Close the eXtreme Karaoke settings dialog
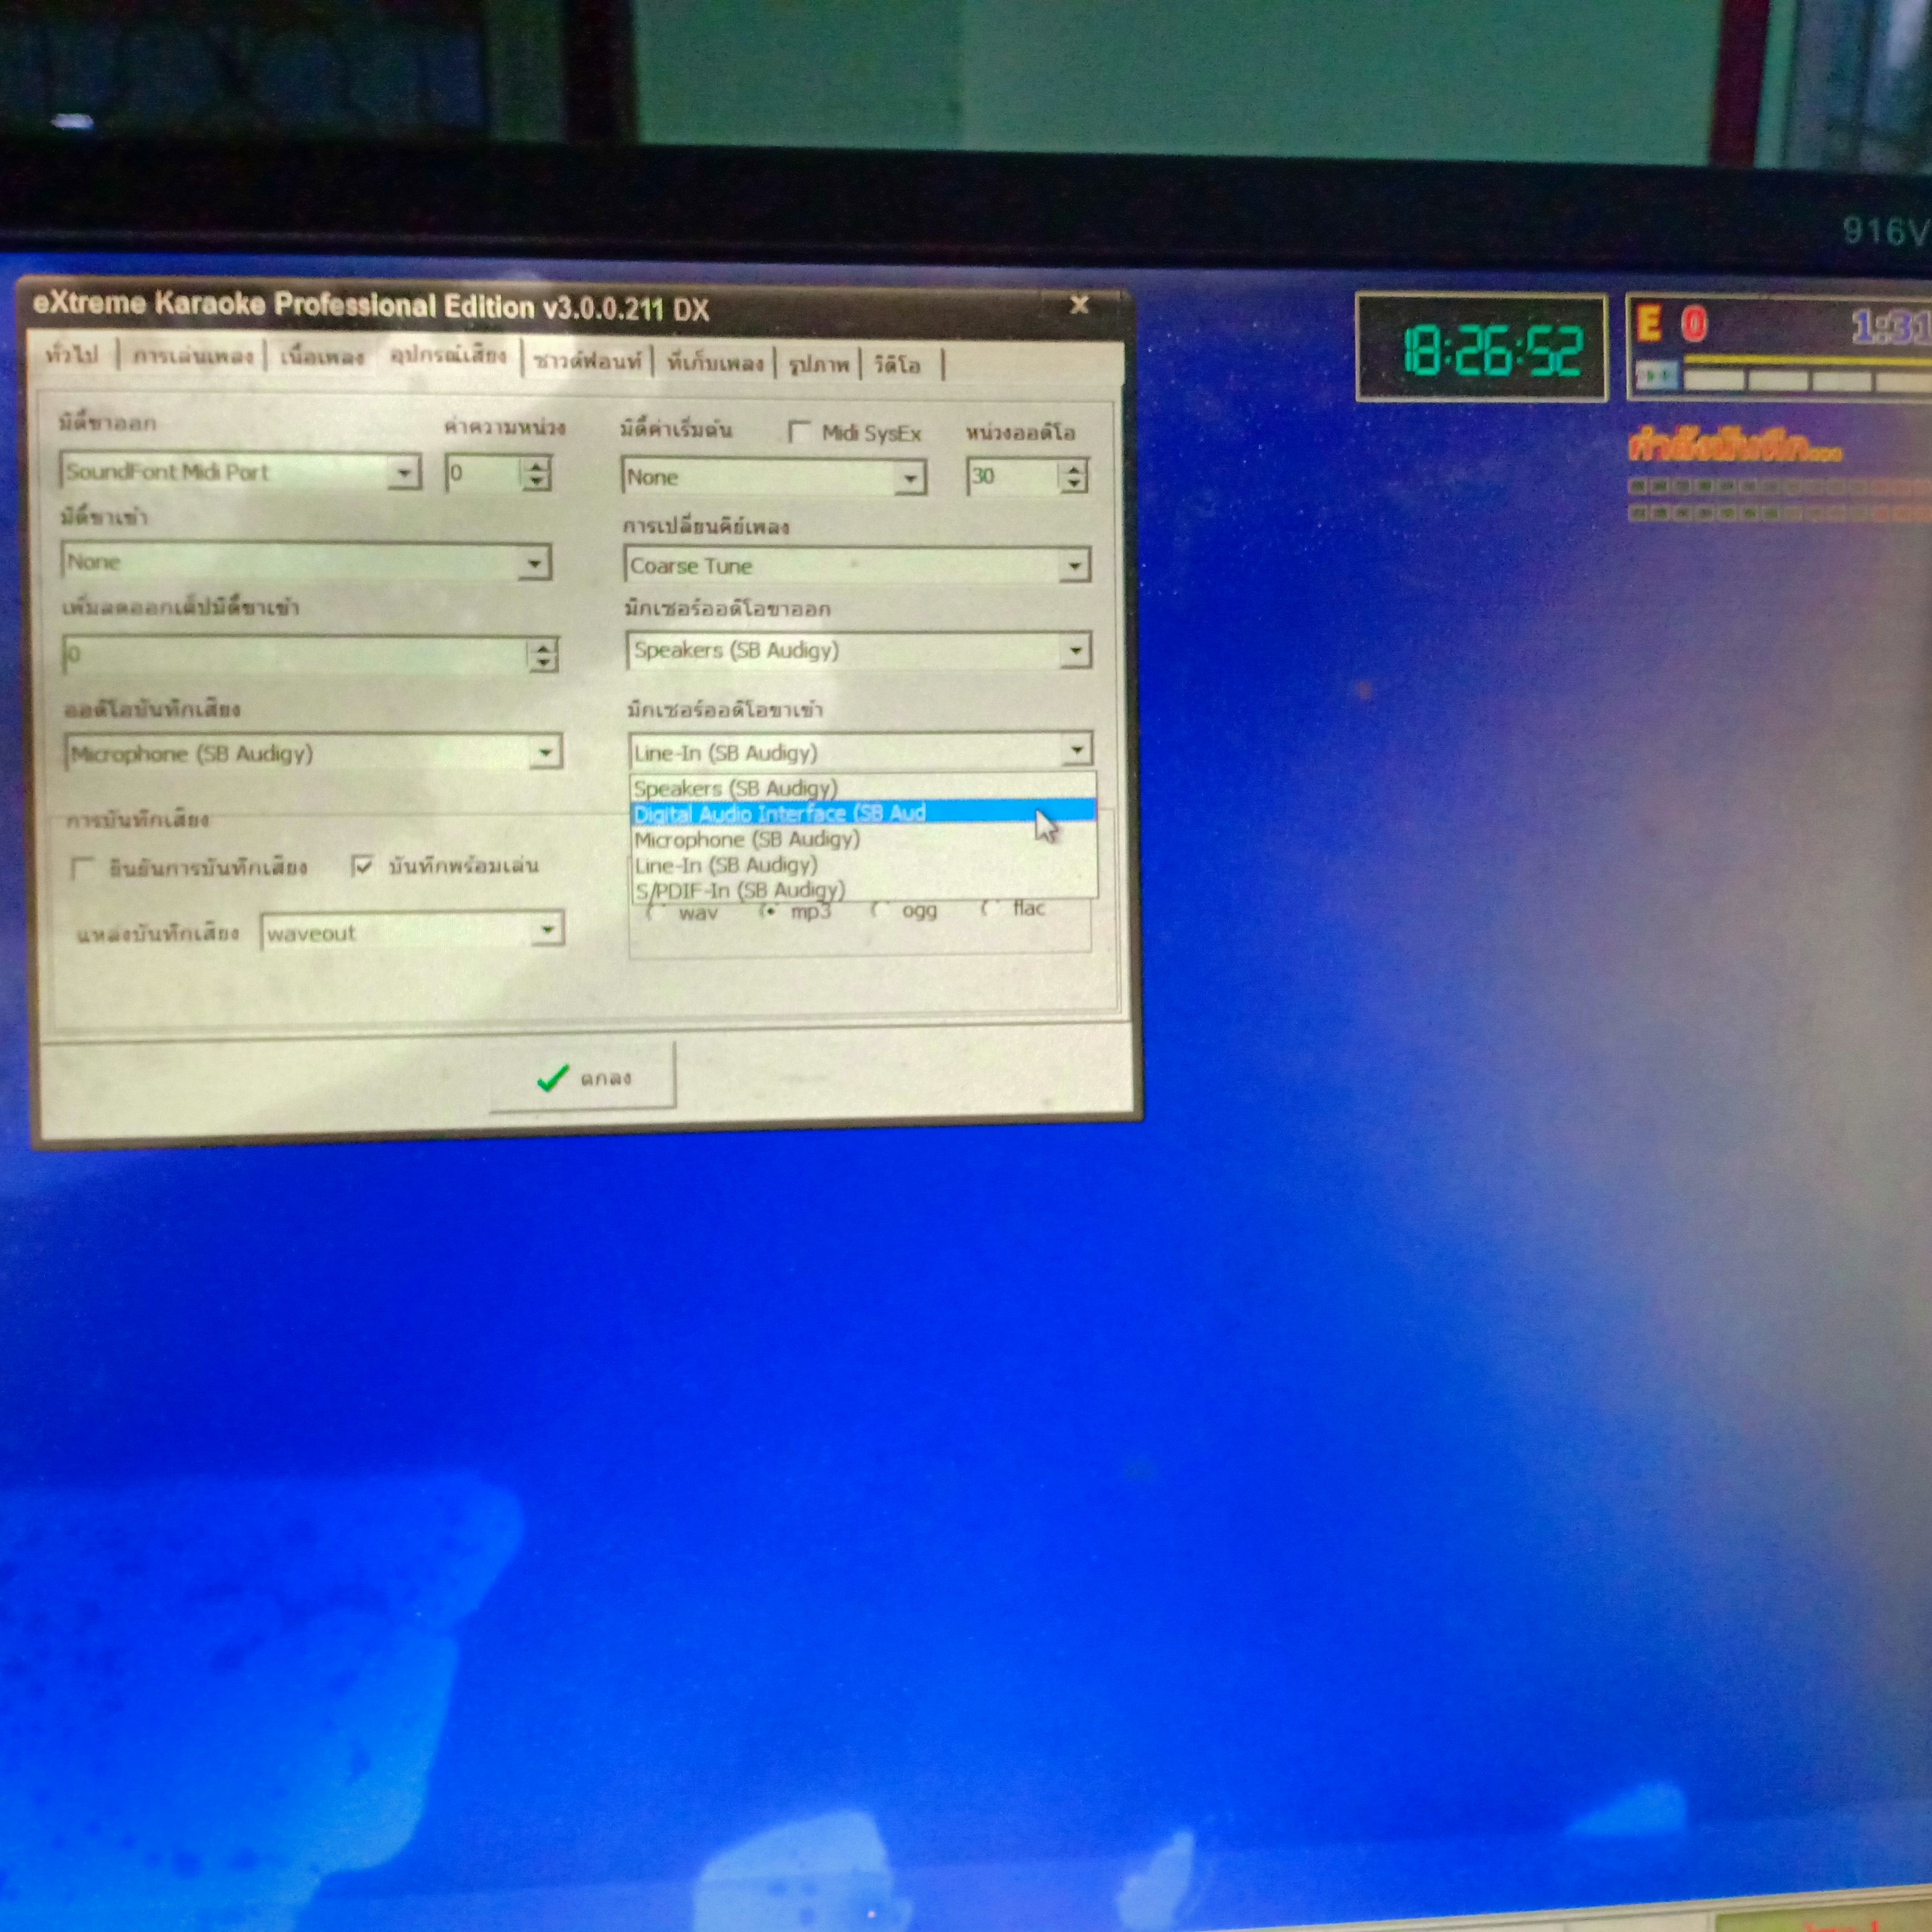Screen dimensions: 1932x1932 1079,304
